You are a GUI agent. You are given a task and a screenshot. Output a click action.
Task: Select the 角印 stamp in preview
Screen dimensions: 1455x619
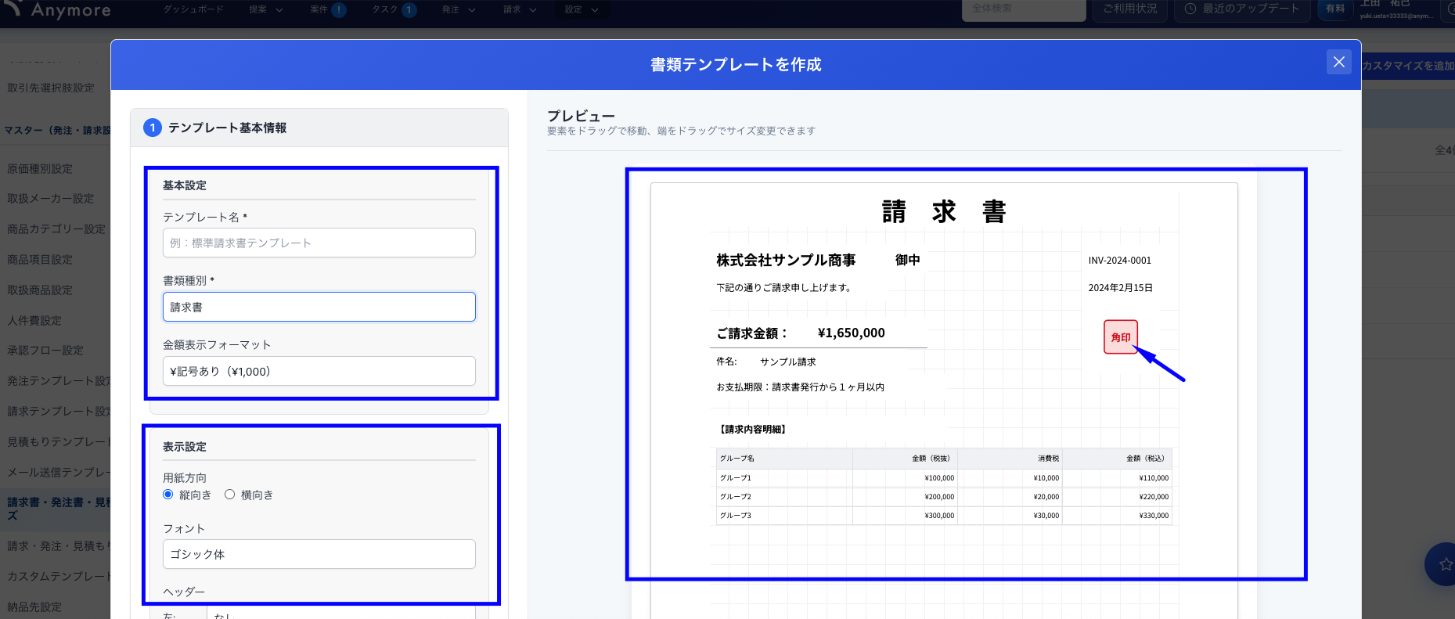click(1120, 337)
